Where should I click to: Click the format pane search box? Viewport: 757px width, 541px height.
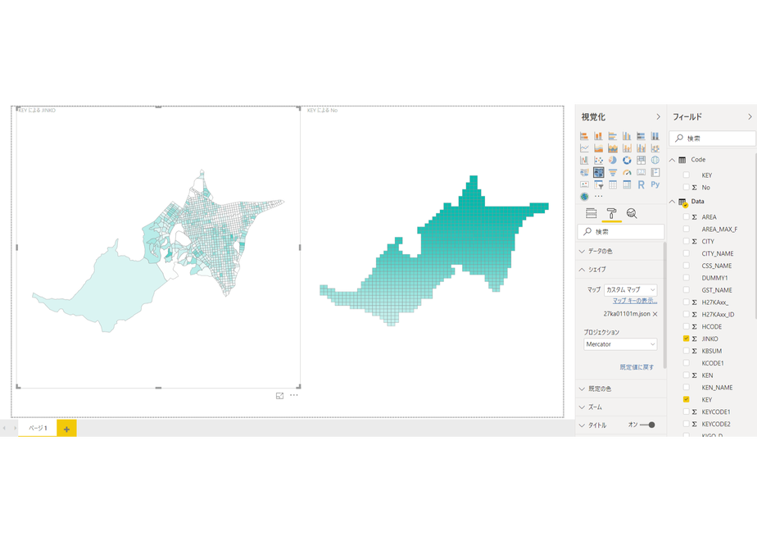[x=620, y=232]
